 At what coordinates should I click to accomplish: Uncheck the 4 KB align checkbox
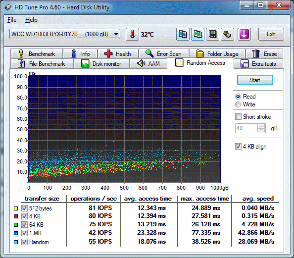[x=238, y=147]
